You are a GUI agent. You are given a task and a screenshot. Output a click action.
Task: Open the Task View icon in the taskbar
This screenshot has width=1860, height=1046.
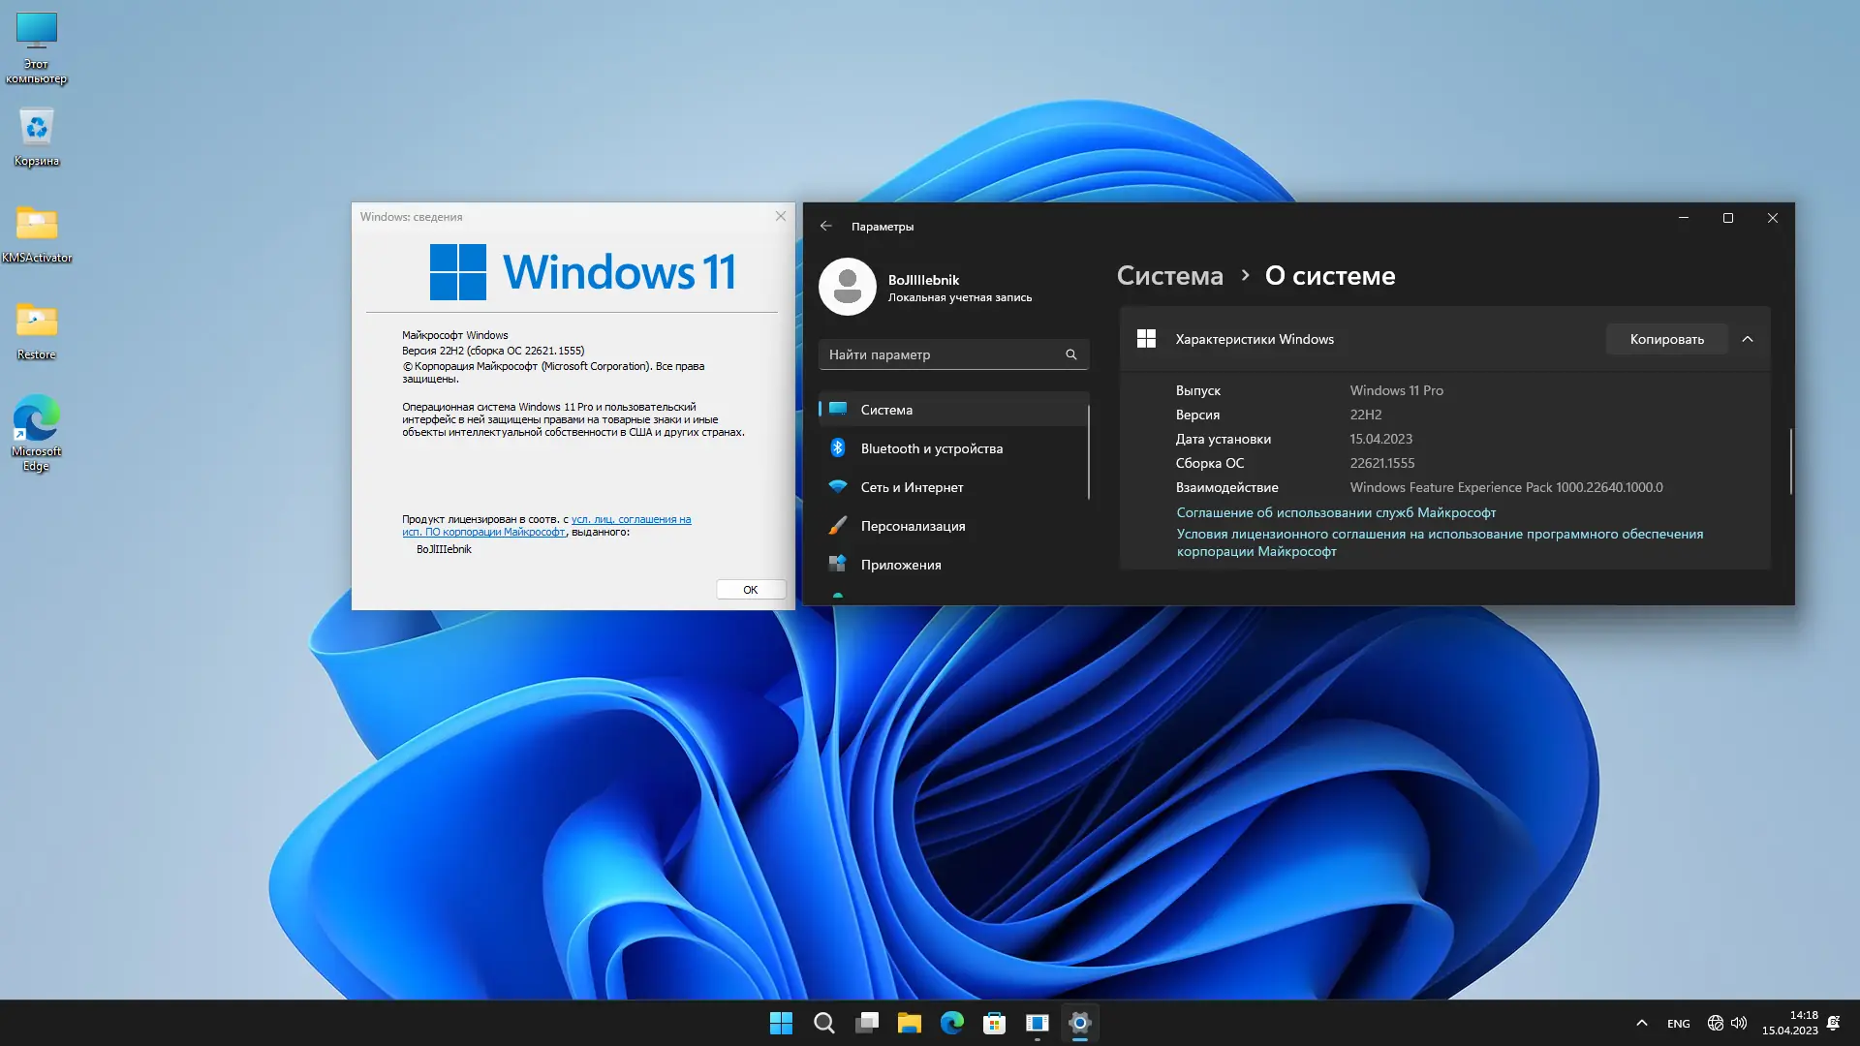(867, 1023)
